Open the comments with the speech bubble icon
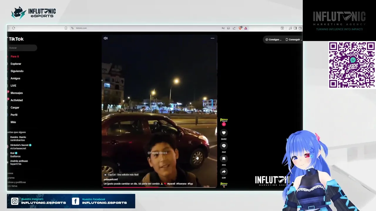 pyautogui.click(x=224, y=146)
